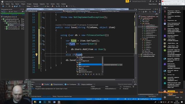Toggle the 1 Error filter button

[46, 84]
